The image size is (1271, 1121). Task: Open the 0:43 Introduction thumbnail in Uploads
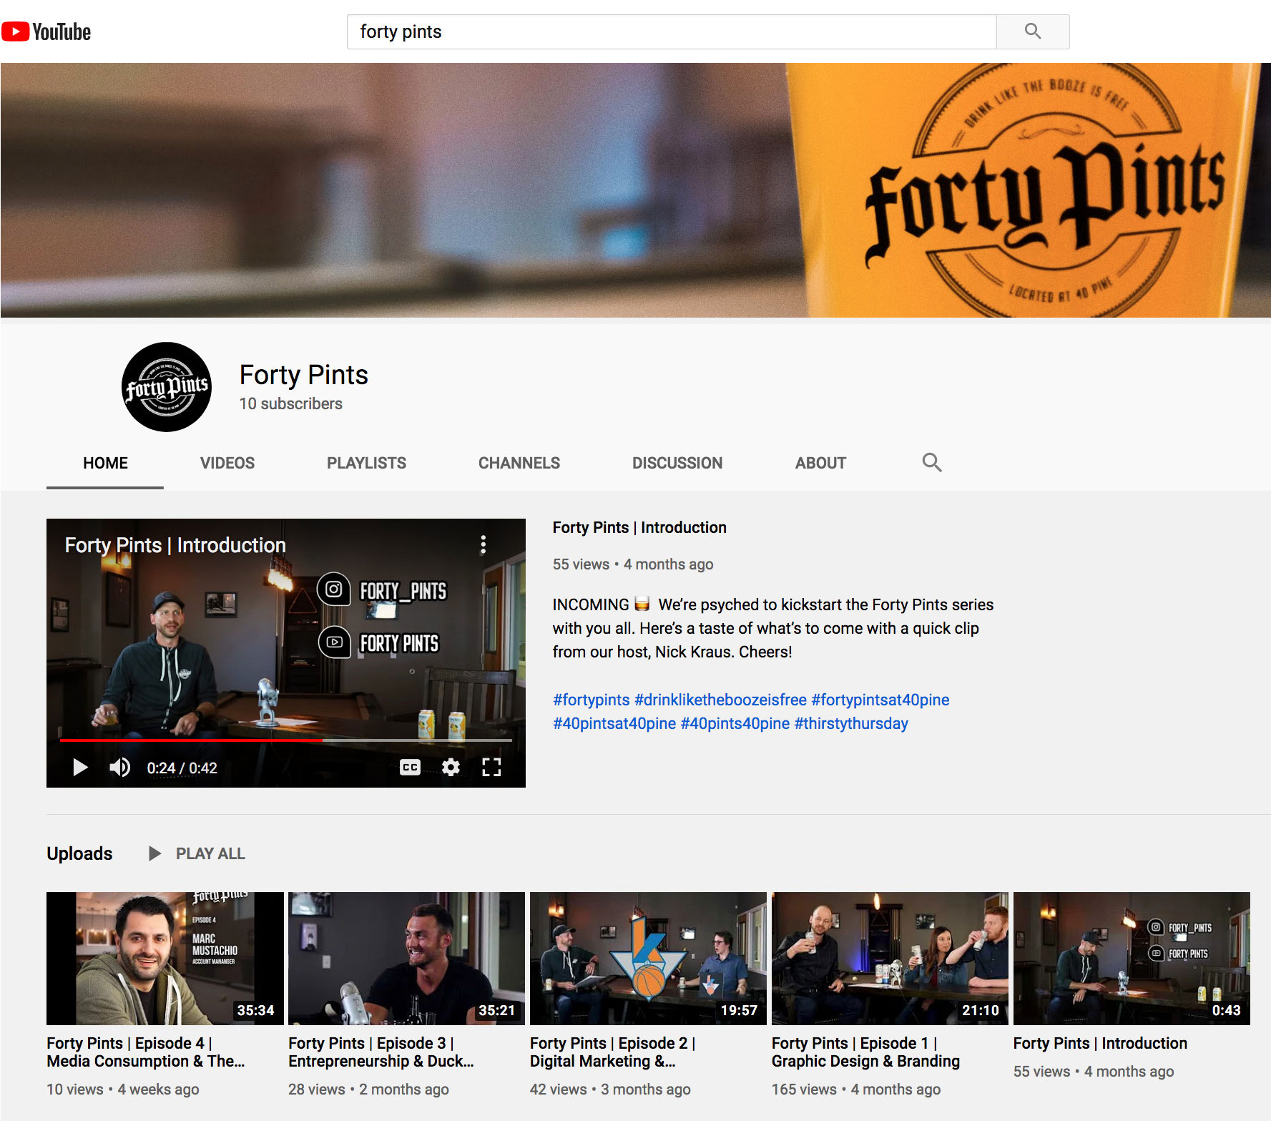[1132, 958]
